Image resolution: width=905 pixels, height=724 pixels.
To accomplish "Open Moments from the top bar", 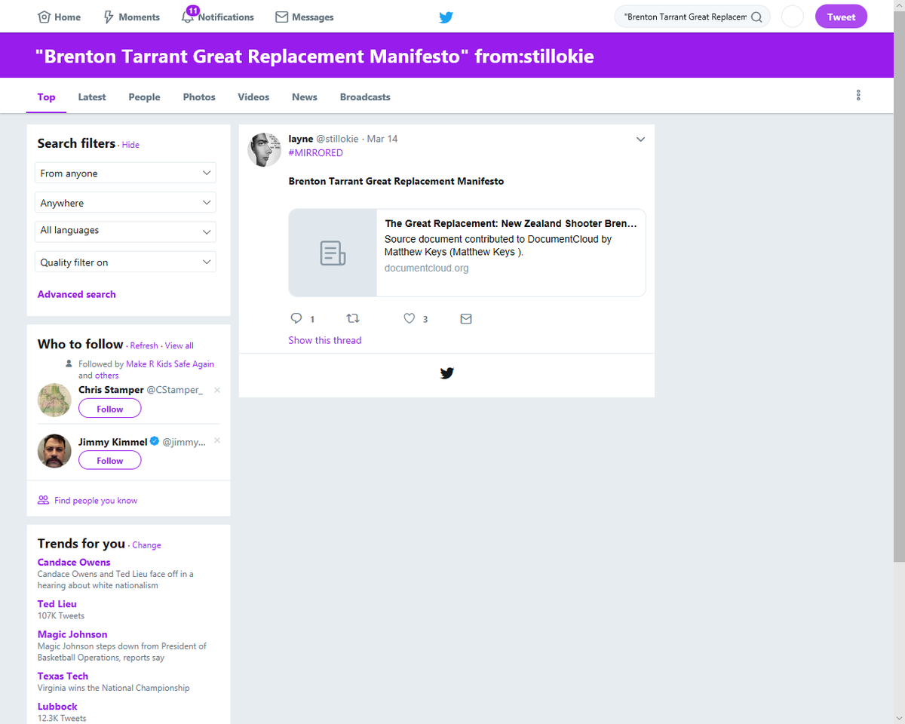I will [x=131, y=17].
